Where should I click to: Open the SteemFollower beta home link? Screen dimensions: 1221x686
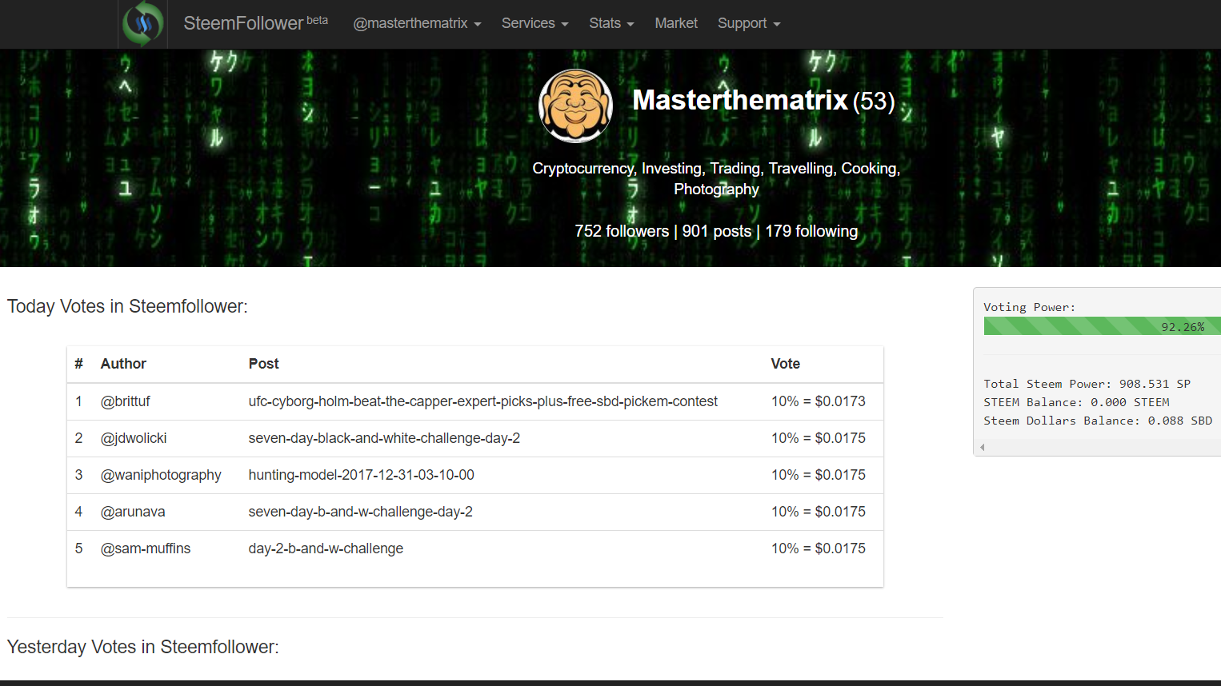pos(255,23)
